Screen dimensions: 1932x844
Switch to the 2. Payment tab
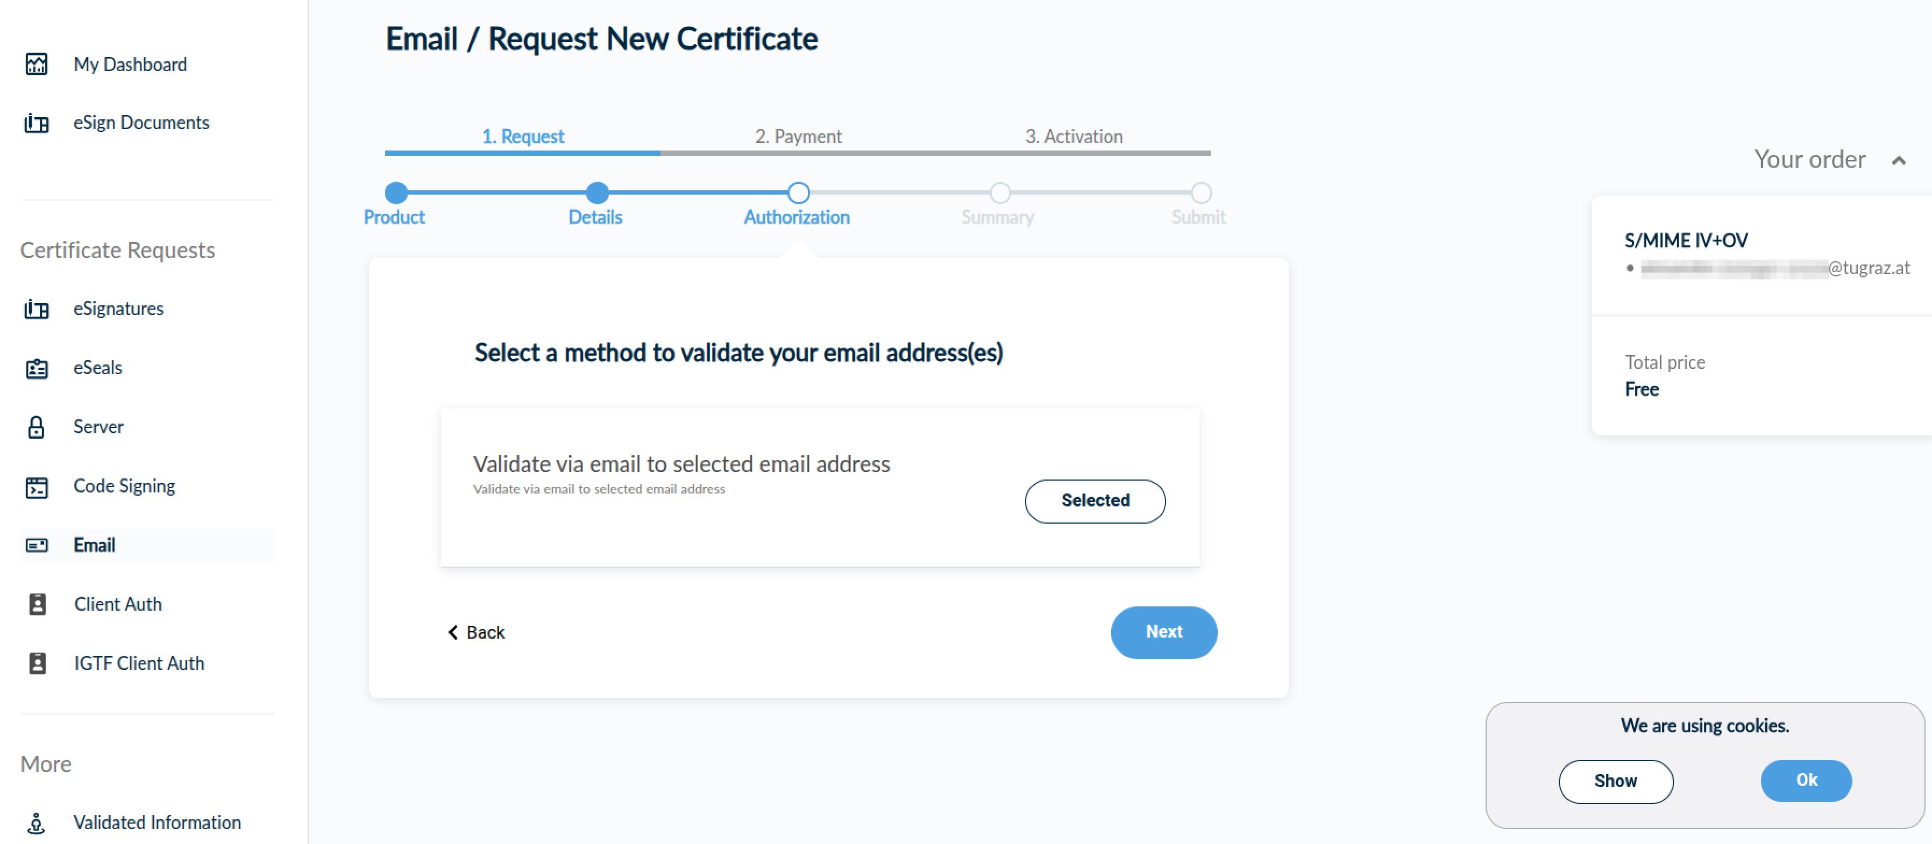[798, 137]
